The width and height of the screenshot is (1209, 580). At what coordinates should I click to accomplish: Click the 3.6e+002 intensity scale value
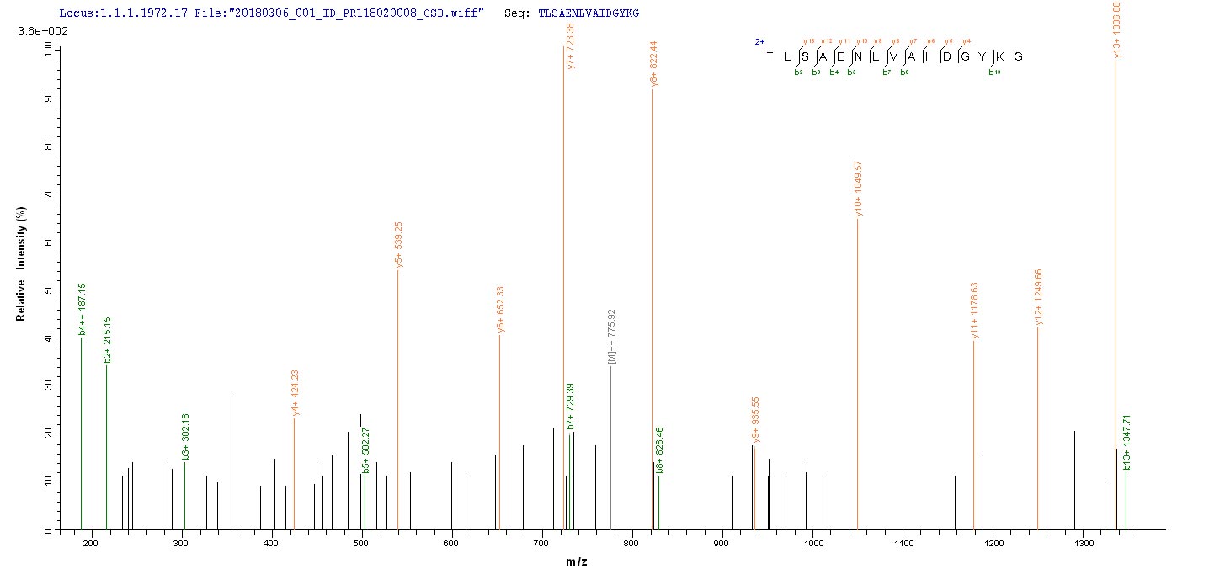click(51, 31)
